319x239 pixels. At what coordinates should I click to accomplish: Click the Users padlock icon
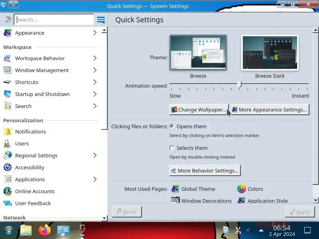[8, 143]
